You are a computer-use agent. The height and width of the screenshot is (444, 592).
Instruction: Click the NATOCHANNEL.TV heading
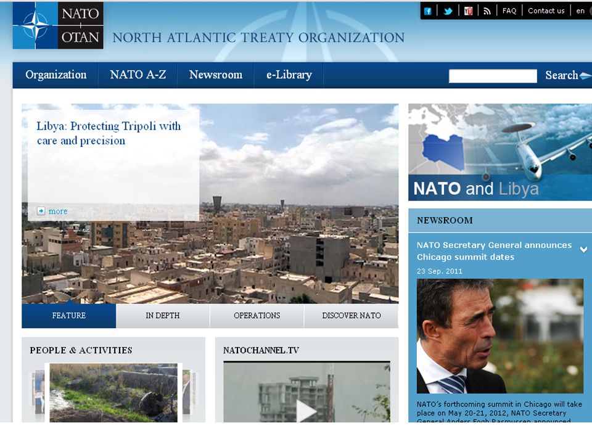tap(261, 350)
